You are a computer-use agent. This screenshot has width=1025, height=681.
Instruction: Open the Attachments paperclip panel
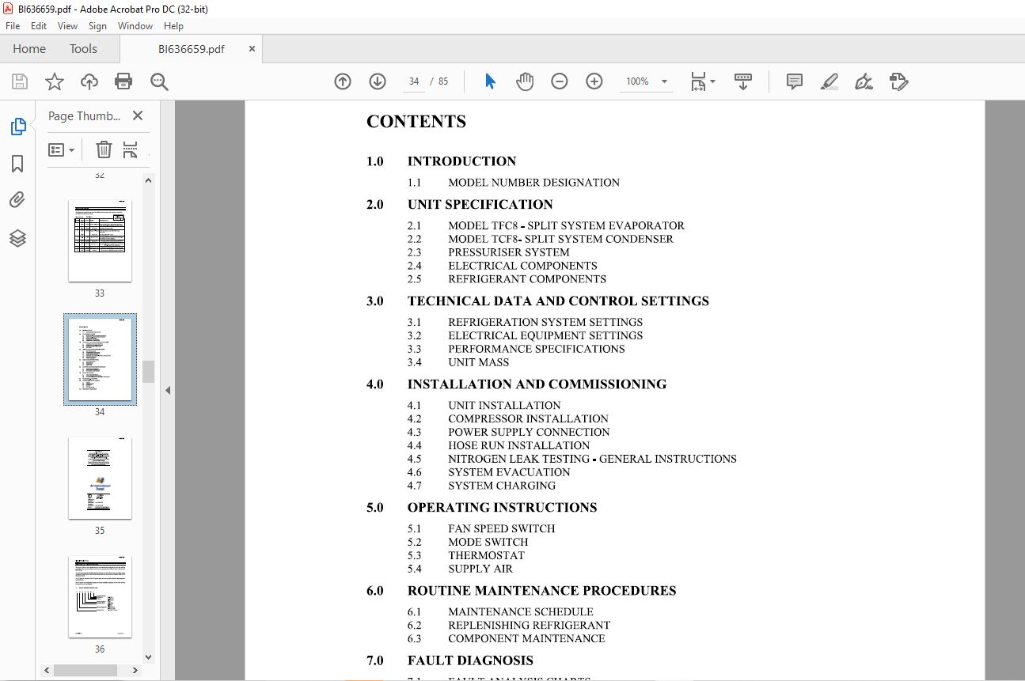click(x=17, y=200)
